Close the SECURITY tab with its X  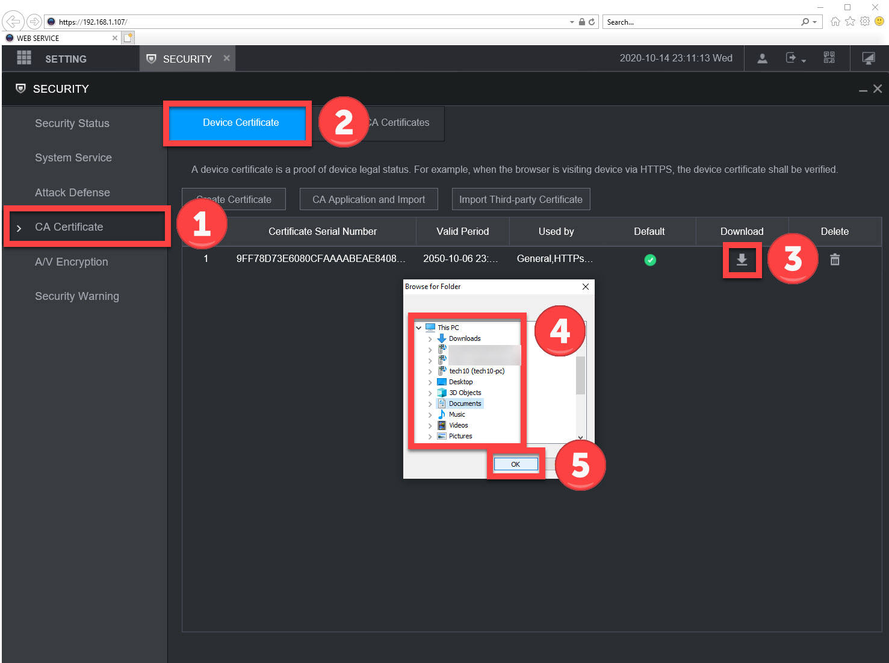point(226,58)
